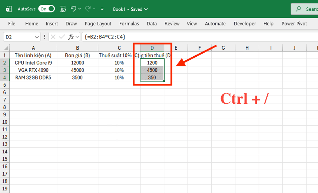Click cell with value 1200
The image size is (318, 193).
(x=152, y=63)
